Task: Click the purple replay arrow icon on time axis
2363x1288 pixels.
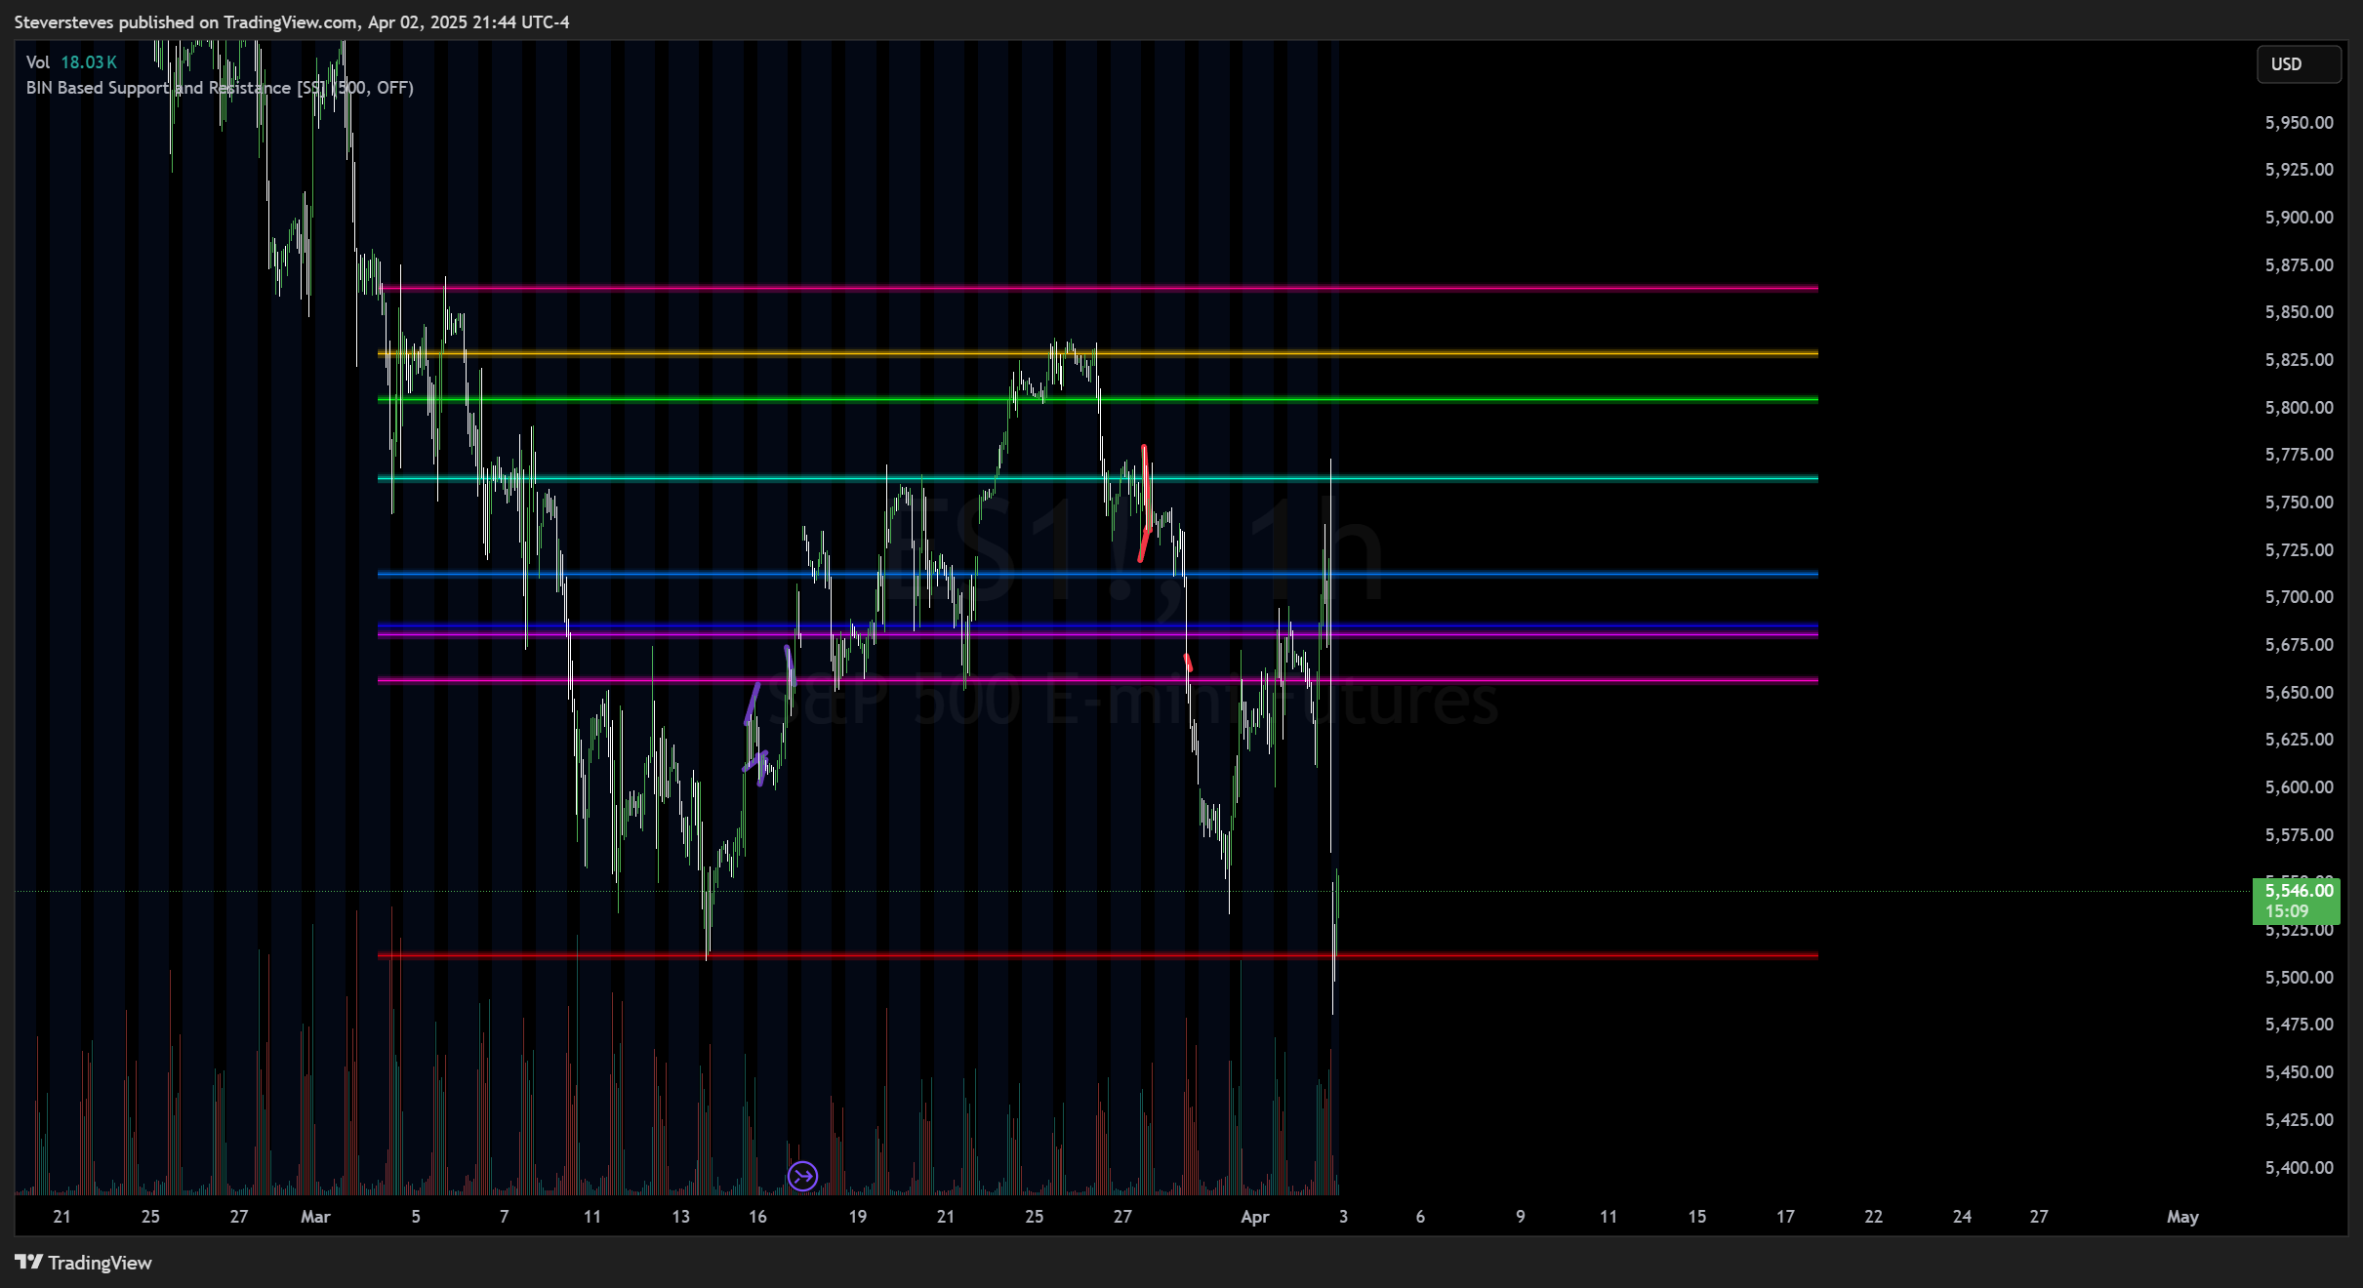Action: pos(802,1176)
